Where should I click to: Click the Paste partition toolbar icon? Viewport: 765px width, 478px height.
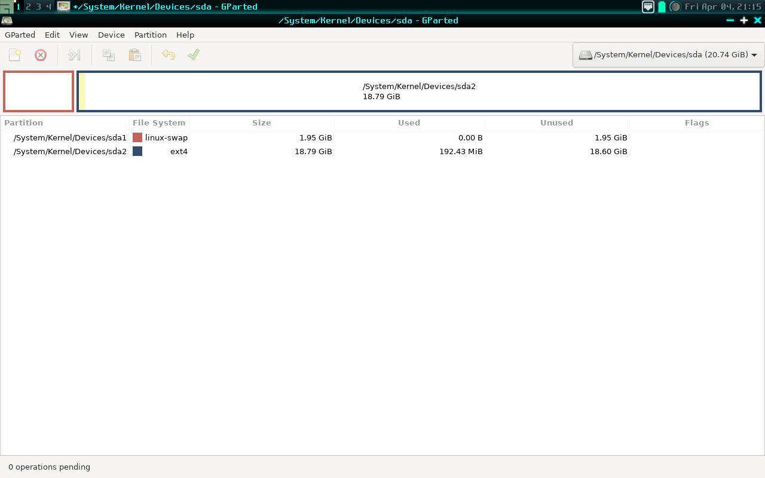[x=135, y=55]
